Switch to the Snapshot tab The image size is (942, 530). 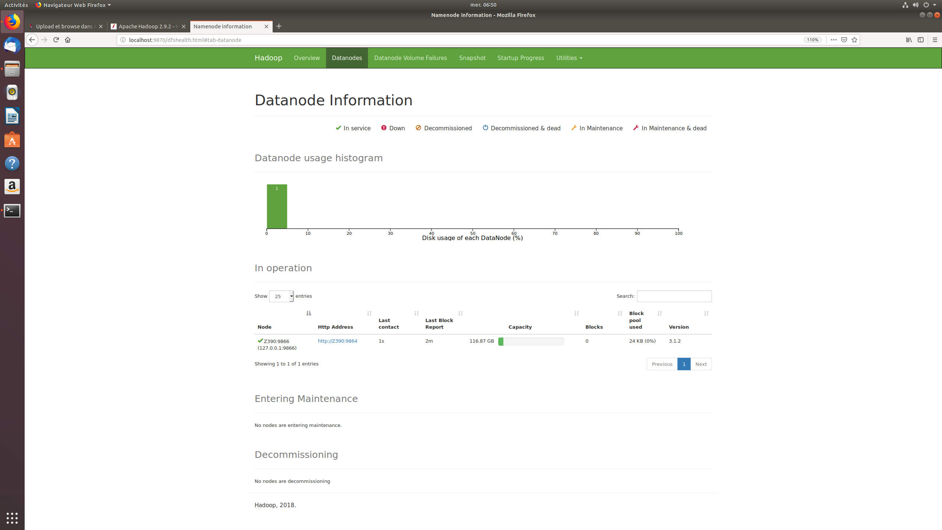(x=472, y=57)
